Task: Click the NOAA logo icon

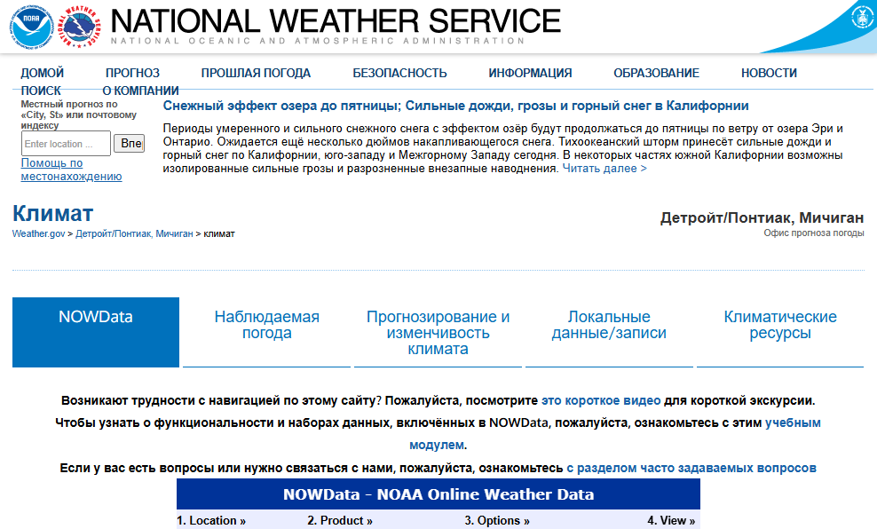Action: (31, 27)
